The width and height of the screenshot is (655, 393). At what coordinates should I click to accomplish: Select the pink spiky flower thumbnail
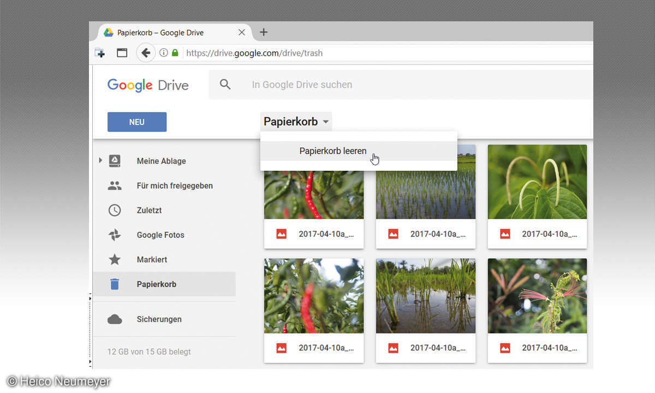coord(537,296)
